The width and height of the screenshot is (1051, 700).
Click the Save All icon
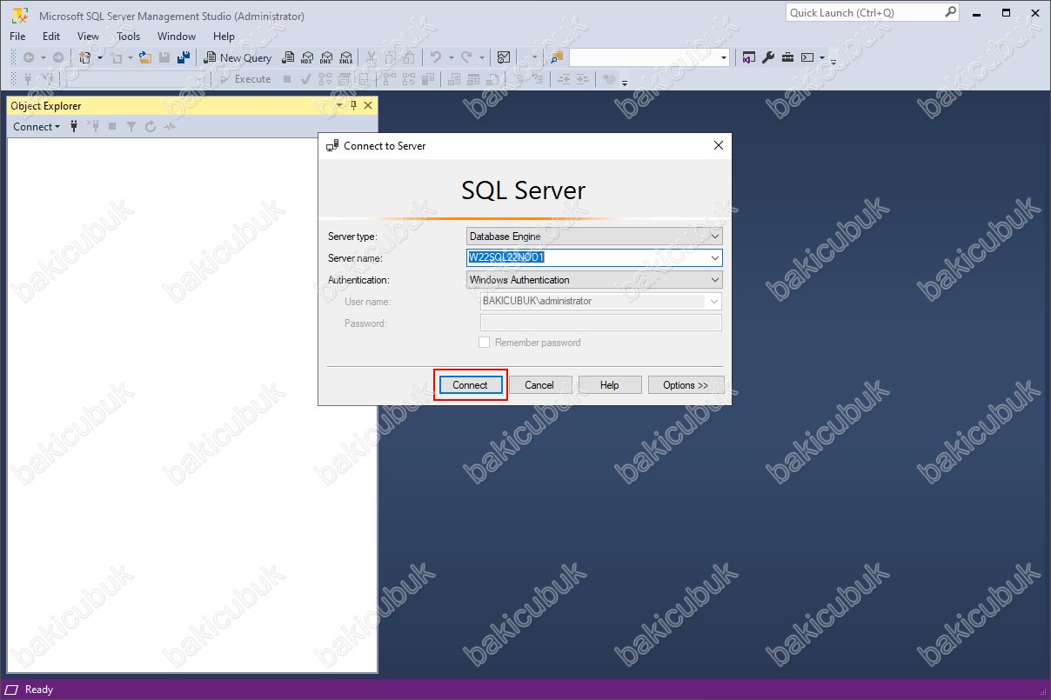pyautogui.click(x=184, y=57)
